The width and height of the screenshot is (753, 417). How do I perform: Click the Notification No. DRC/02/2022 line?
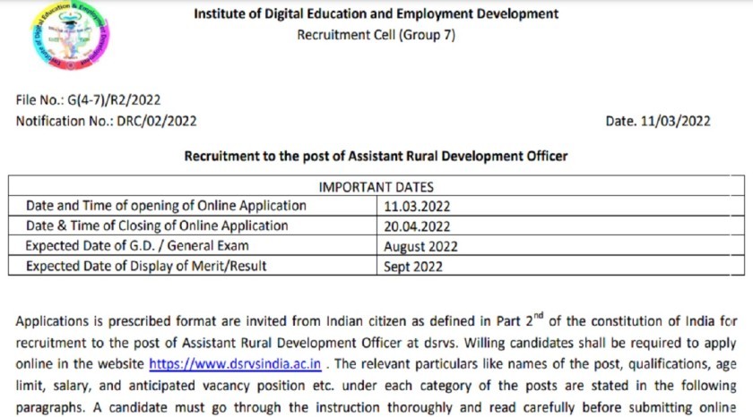(106, 121)
